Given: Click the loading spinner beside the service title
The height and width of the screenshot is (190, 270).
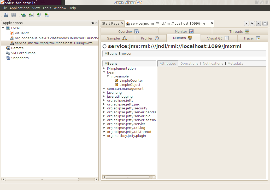Looking at the screenshot, I should point(104,46).
